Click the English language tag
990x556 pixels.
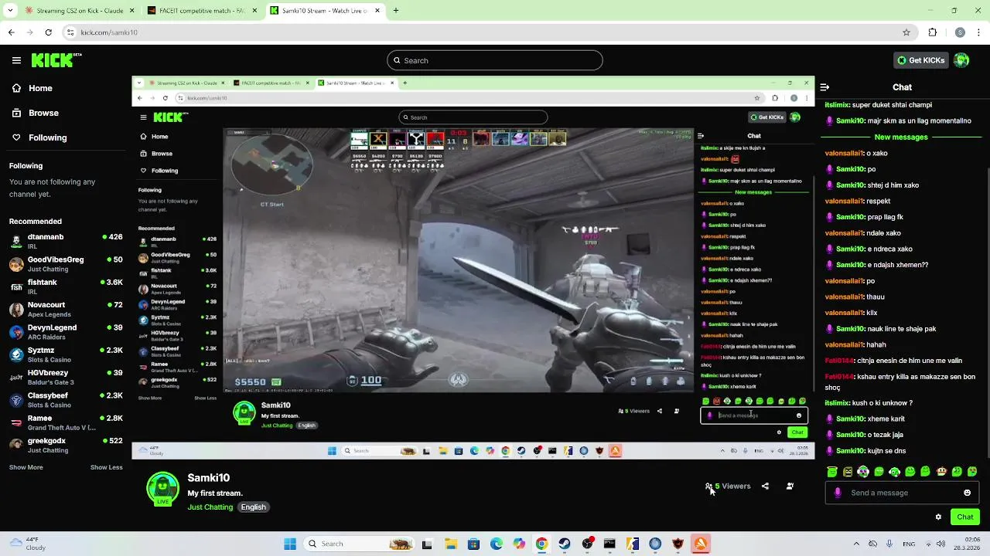point(253,507)
